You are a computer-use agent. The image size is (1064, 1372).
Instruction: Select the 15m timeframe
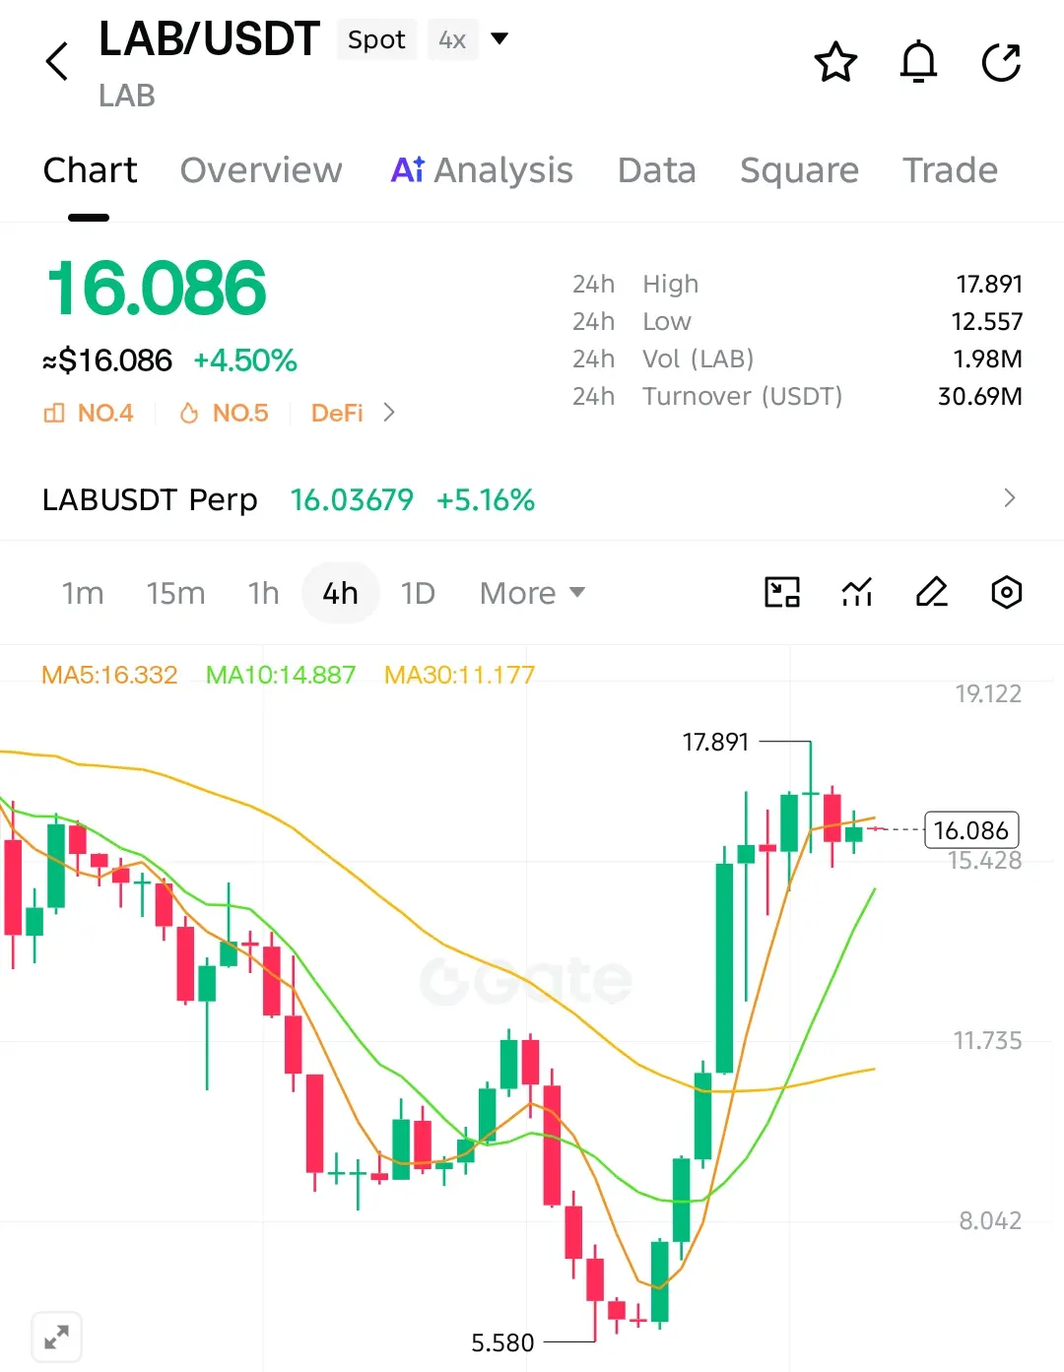[x=175, y=593]
